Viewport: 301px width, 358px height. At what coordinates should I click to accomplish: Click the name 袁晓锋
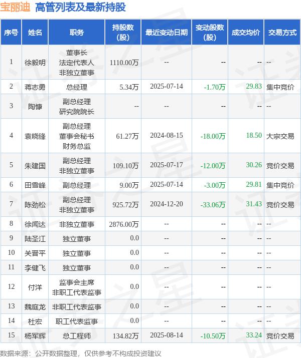[x=35, y=136]
